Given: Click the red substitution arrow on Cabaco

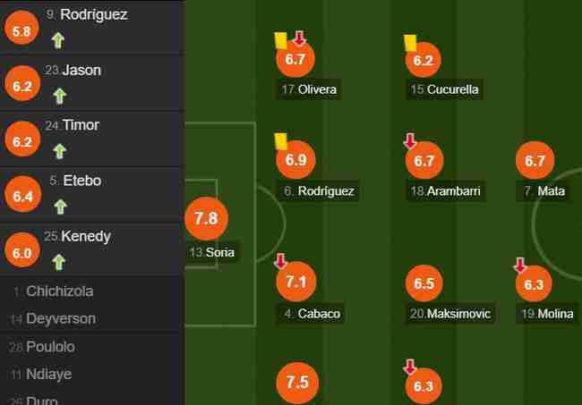Looking at the screenshot, I should (x=280, y=261).
